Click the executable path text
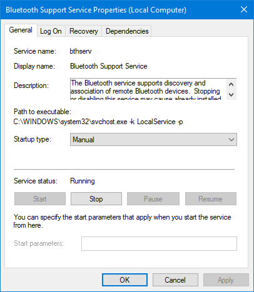The height and width of the screenshot is (292, 254). pyautogui.click(x=98, y=122)
